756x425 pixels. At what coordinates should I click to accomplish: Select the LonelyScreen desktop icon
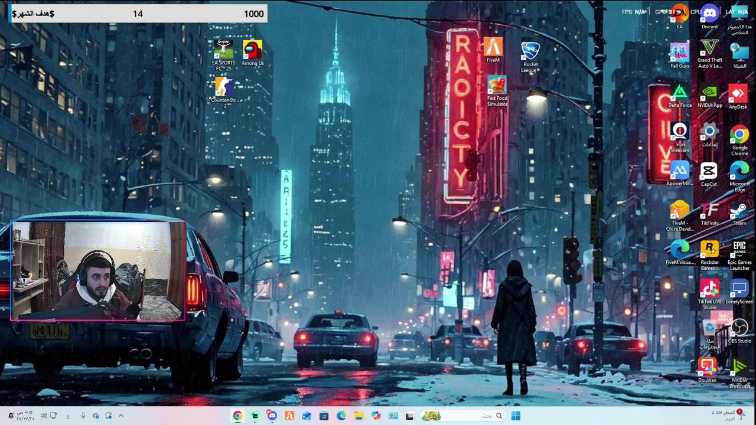click(x=739, y=292)
